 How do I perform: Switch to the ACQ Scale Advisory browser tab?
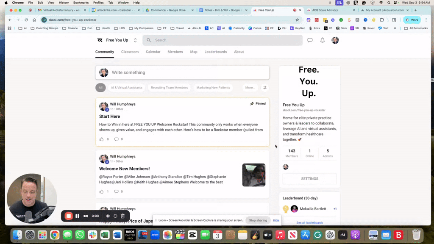pyautogui.click(x=331, y=10)
